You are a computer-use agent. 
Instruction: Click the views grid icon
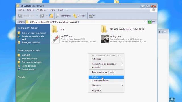(x=91, y=16)
